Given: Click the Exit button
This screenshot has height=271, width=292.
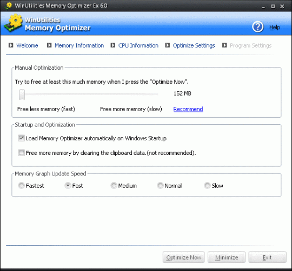Looking at the screenshot, I should (x=267, y=258).
